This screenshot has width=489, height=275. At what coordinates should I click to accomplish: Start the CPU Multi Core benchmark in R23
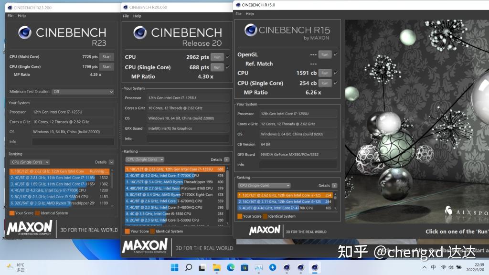106,56
